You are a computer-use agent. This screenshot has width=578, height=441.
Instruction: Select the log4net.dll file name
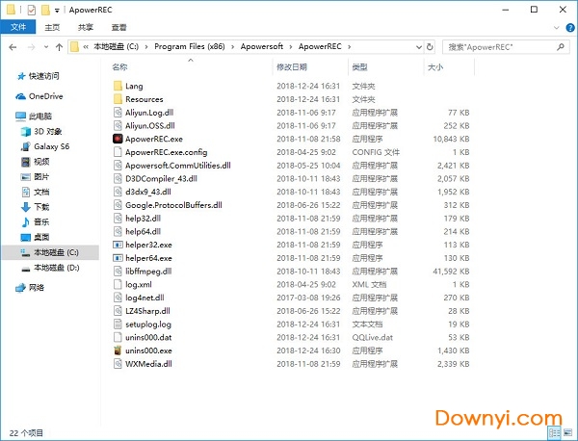pos(144,298)
